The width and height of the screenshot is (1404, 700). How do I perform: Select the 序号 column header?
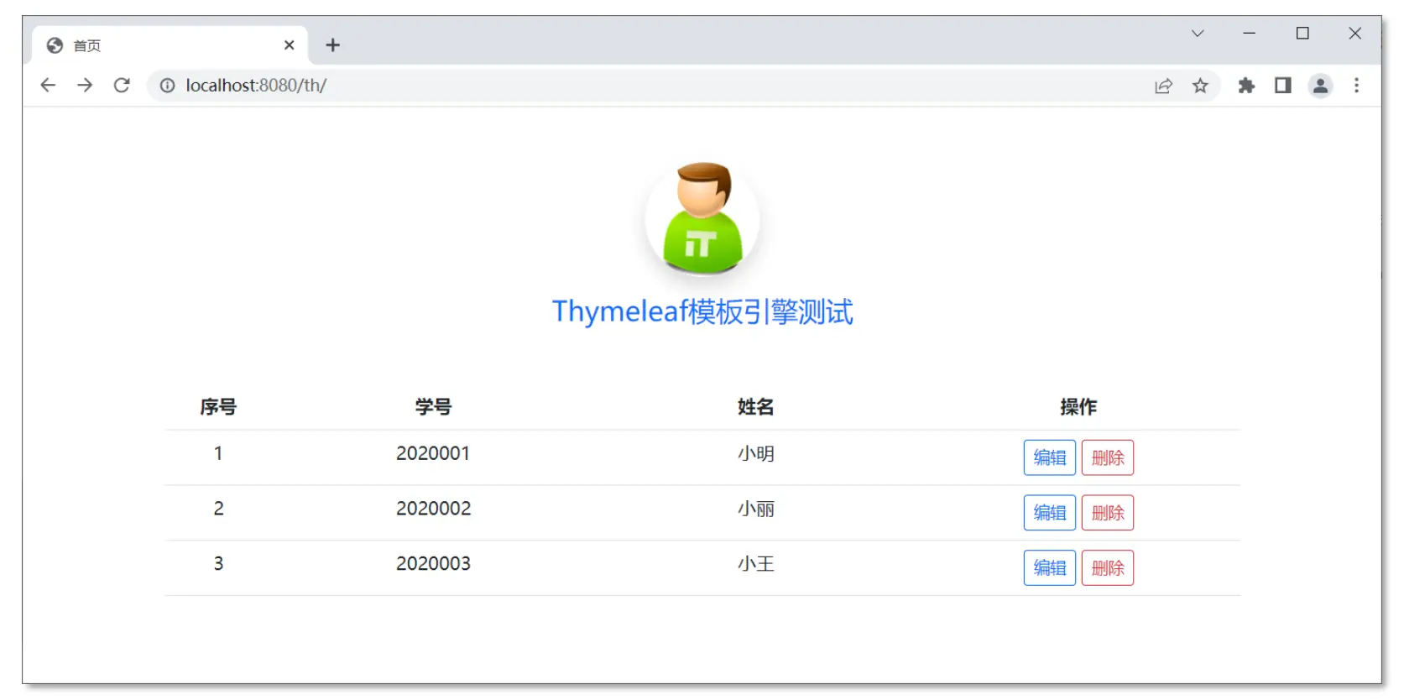pyautogui.click(x=218, y=407)
